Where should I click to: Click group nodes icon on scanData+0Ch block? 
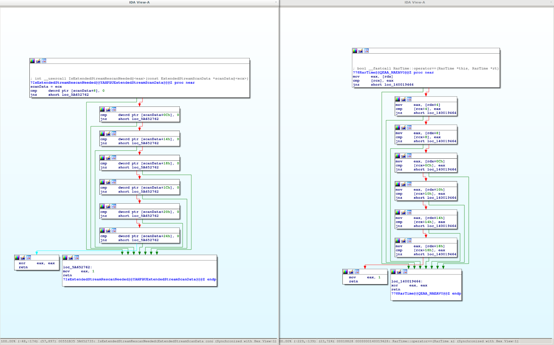(x=114, y=109)
